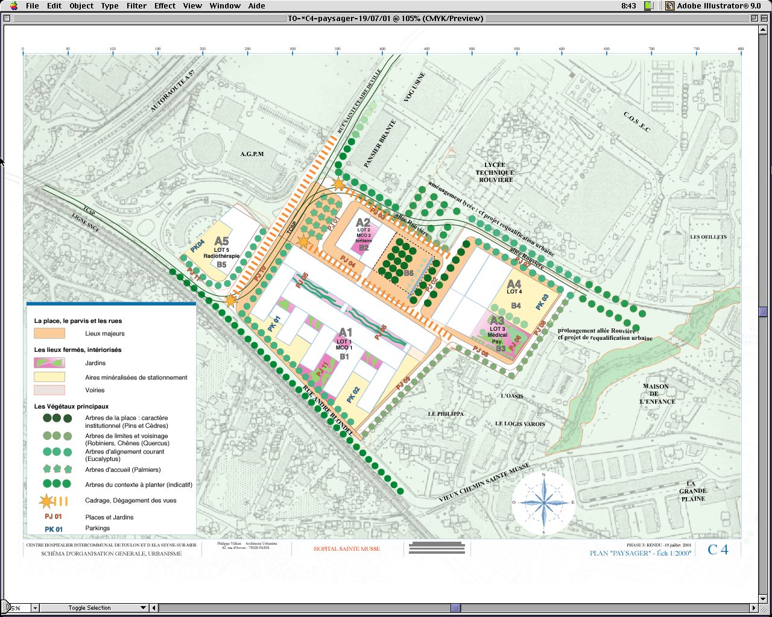
Task: Open the zoom level dropdown arrow
Action: point(35,608)
